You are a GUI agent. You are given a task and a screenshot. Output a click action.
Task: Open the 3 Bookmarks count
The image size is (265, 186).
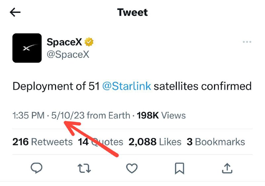coord(216,142)
